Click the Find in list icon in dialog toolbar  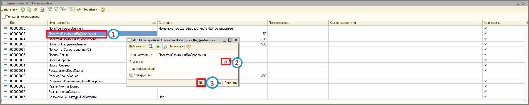(150, 46)
